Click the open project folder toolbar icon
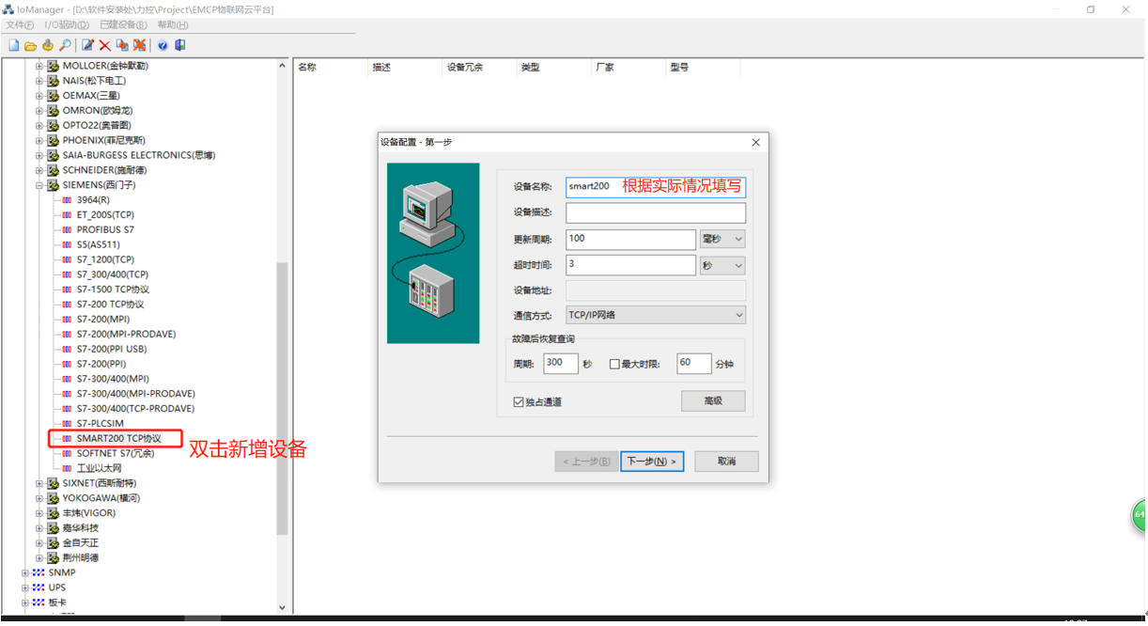The height and width of the screenshot is (626, 1148). pyautogui.click(x=31, y=44)
